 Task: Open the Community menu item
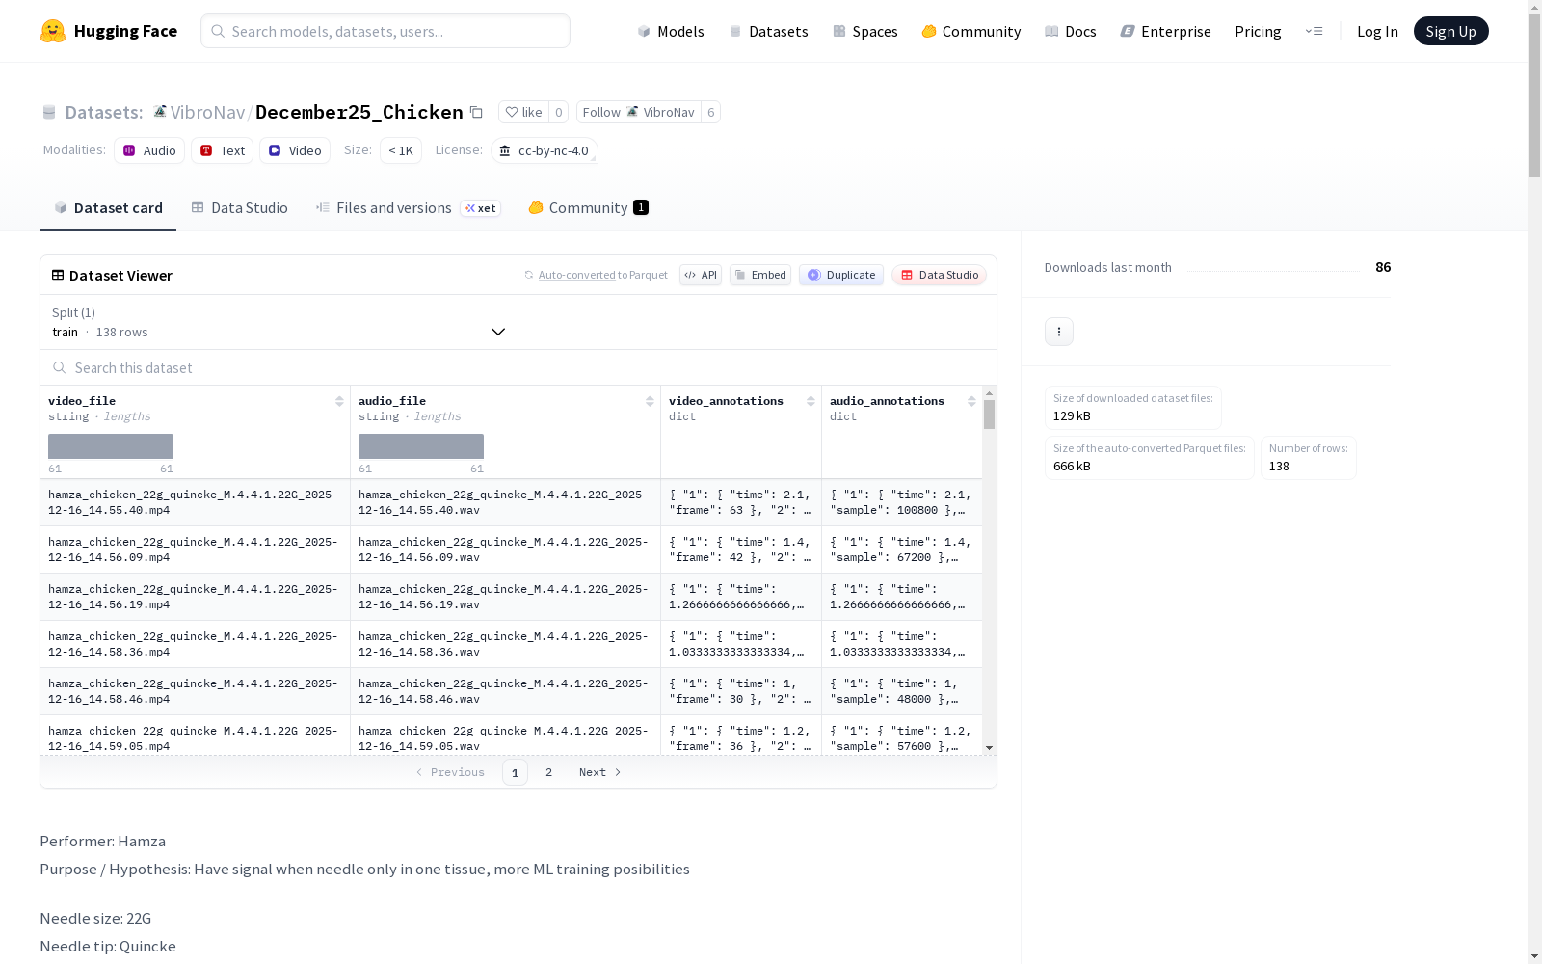[x=970, y=31]
